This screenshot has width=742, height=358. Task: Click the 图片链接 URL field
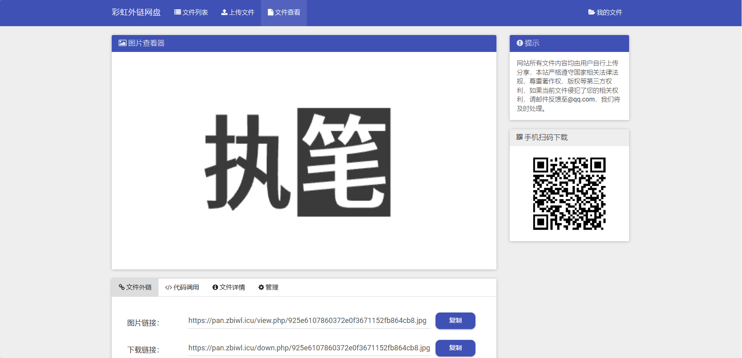pos(309,321)
